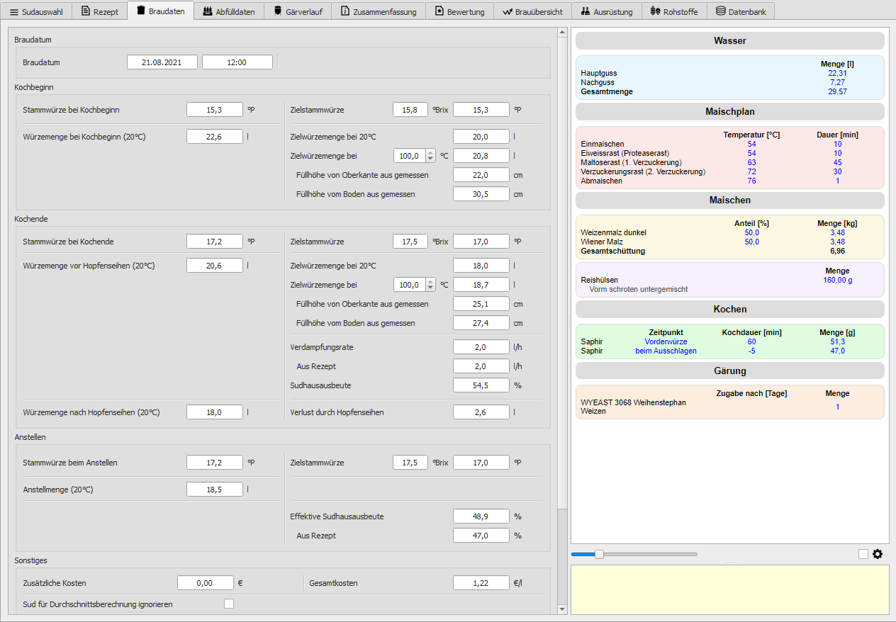Click the Stammwürze bei Kochende field
The height and width of the screenshot is (622, 896).
[215, 242]
